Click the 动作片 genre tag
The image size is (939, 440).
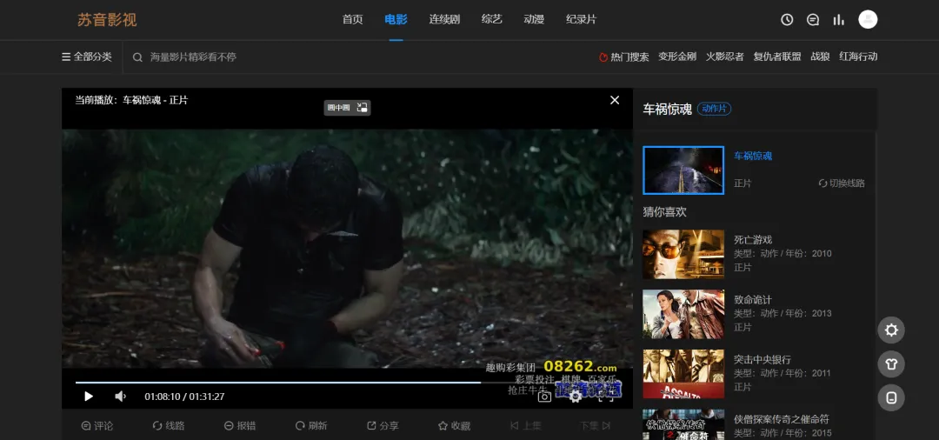[x=714, y=109]
